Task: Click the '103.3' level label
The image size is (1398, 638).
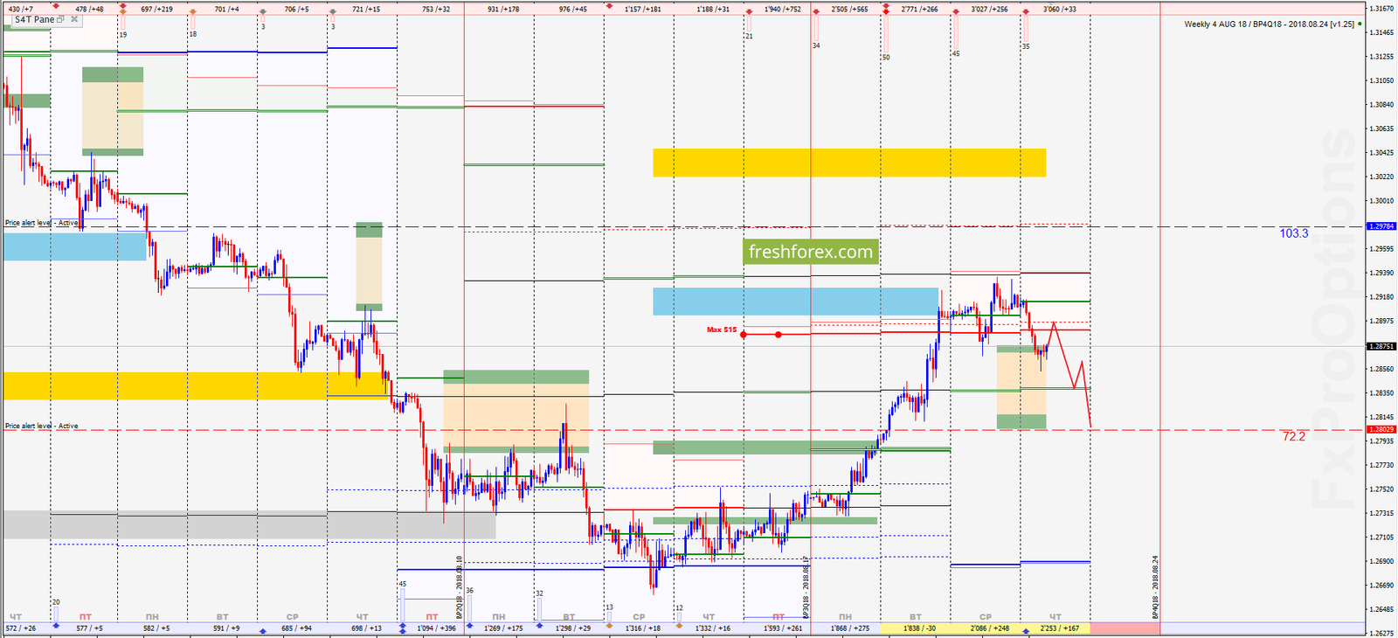Action: [1294, 233]
